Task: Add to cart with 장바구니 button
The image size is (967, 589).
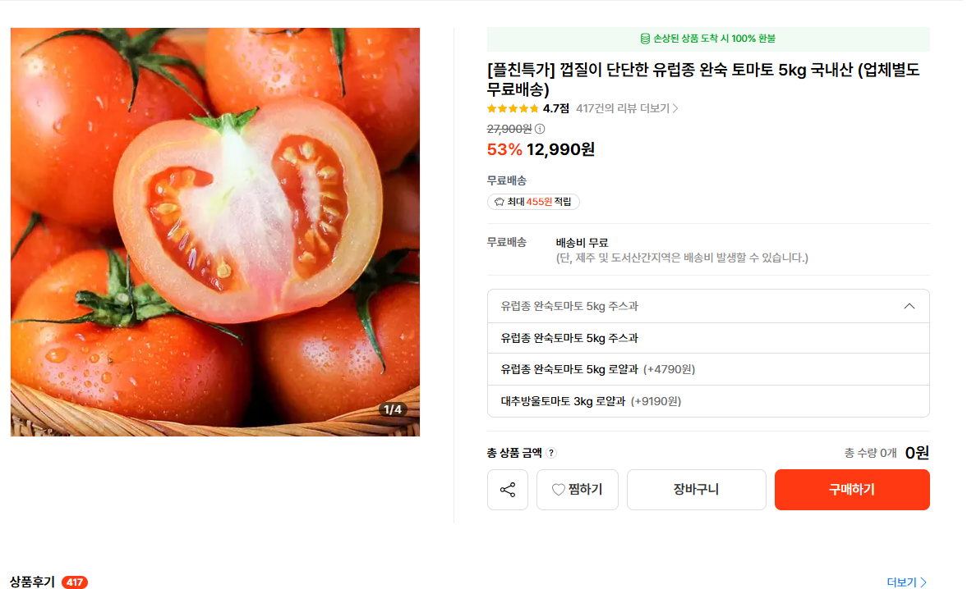Action: pos(696,490)
